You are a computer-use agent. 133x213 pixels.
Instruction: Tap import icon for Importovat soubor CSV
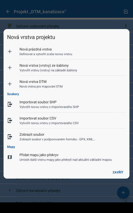tap(10, 121)
